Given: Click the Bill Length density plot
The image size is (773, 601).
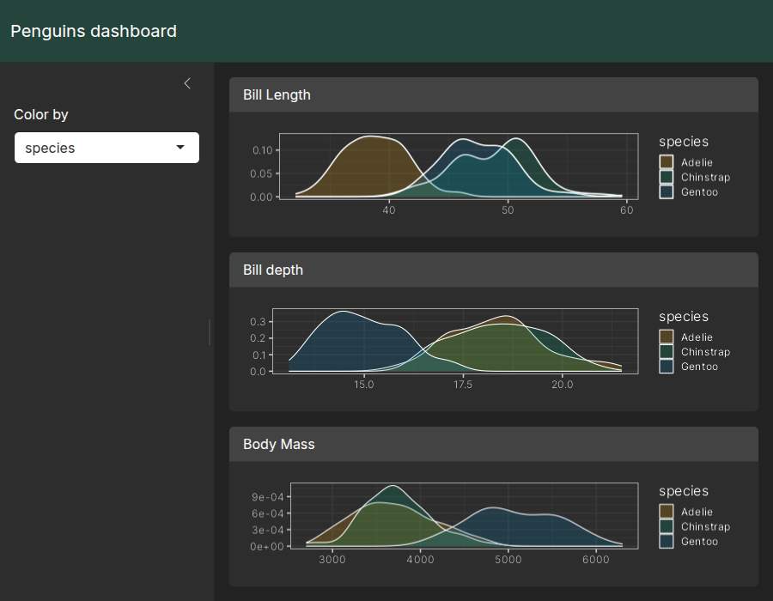Looking at the screenshot, I should coord(458,167).
